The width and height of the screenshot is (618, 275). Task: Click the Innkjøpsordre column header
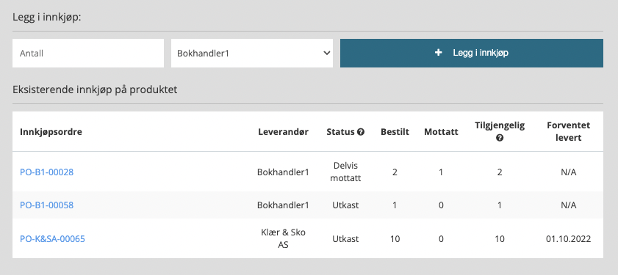(51, 132)
